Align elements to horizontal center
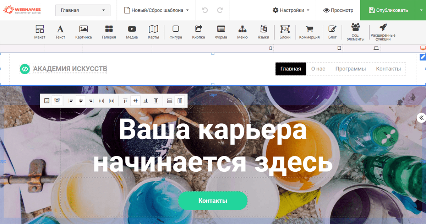The width and height of the screenshot is (426, 224). pyautogui.click(x=81, y=101)
